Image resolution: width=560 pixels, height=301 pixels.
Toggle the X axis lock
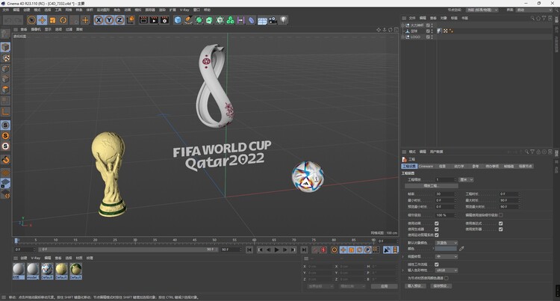[x=99, y=20]
